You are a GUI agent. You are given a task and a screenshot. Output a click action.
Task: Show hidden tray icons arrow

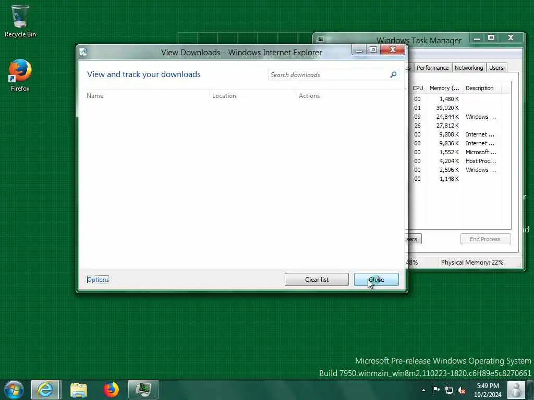[x=423, y=390]
